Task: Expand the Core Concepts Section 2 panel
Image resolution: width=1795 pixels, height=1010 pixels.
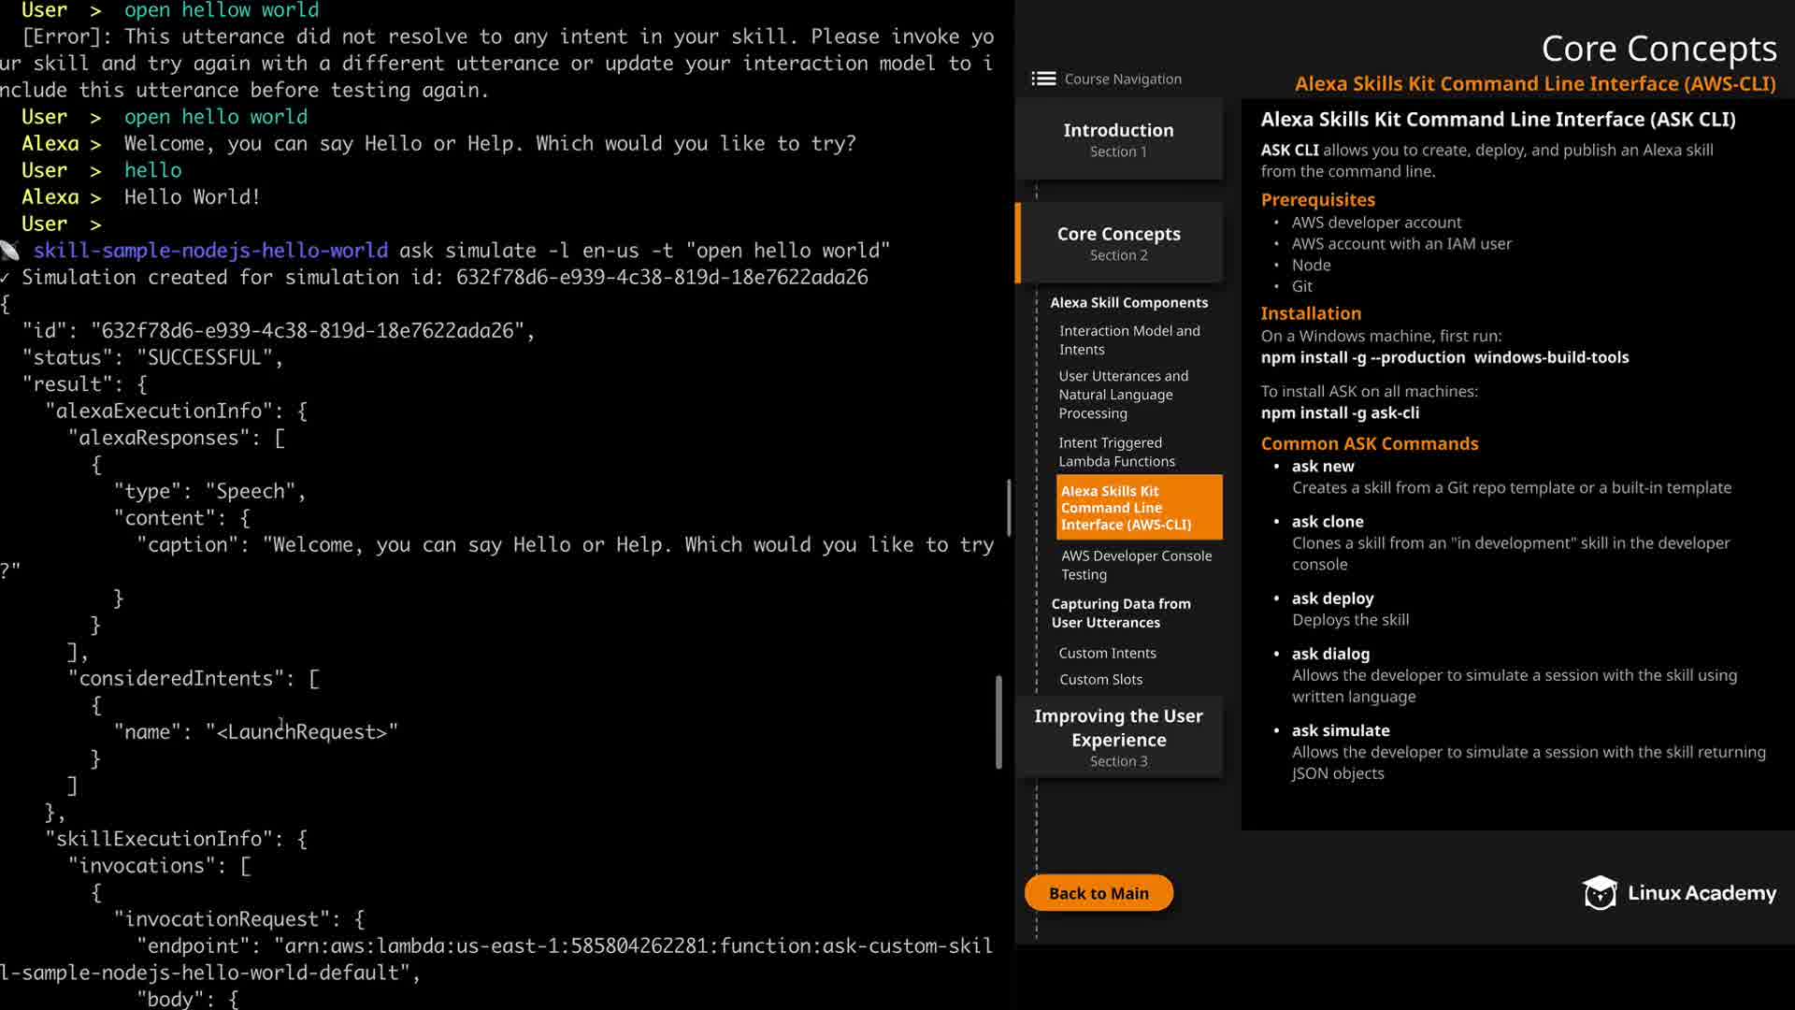Action: [x=1118, y=243]
